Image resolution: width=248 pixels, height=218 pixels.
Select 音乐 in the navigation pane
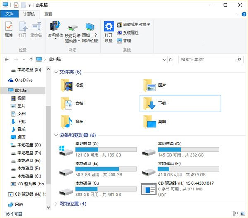tap(18, 129)
